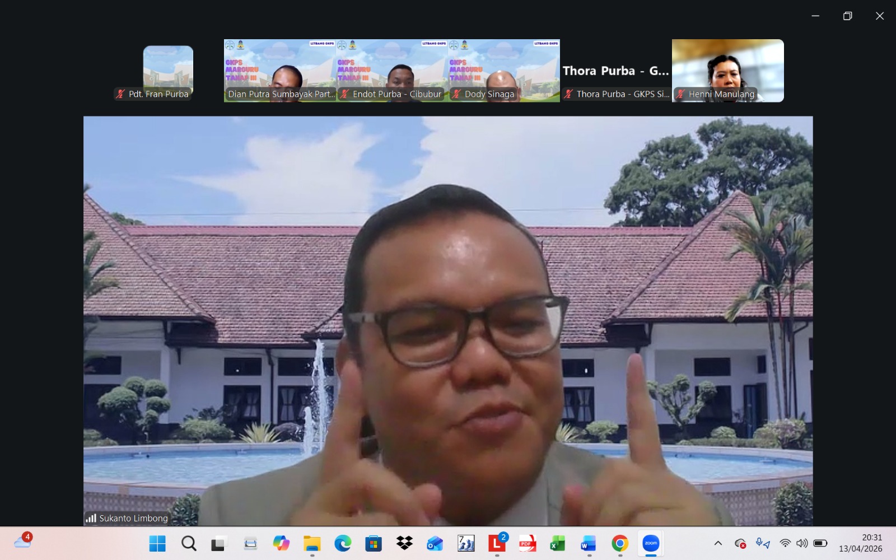Open Copilot from the taskbar
The image size is (896, 560).
(x=281, y=543)
